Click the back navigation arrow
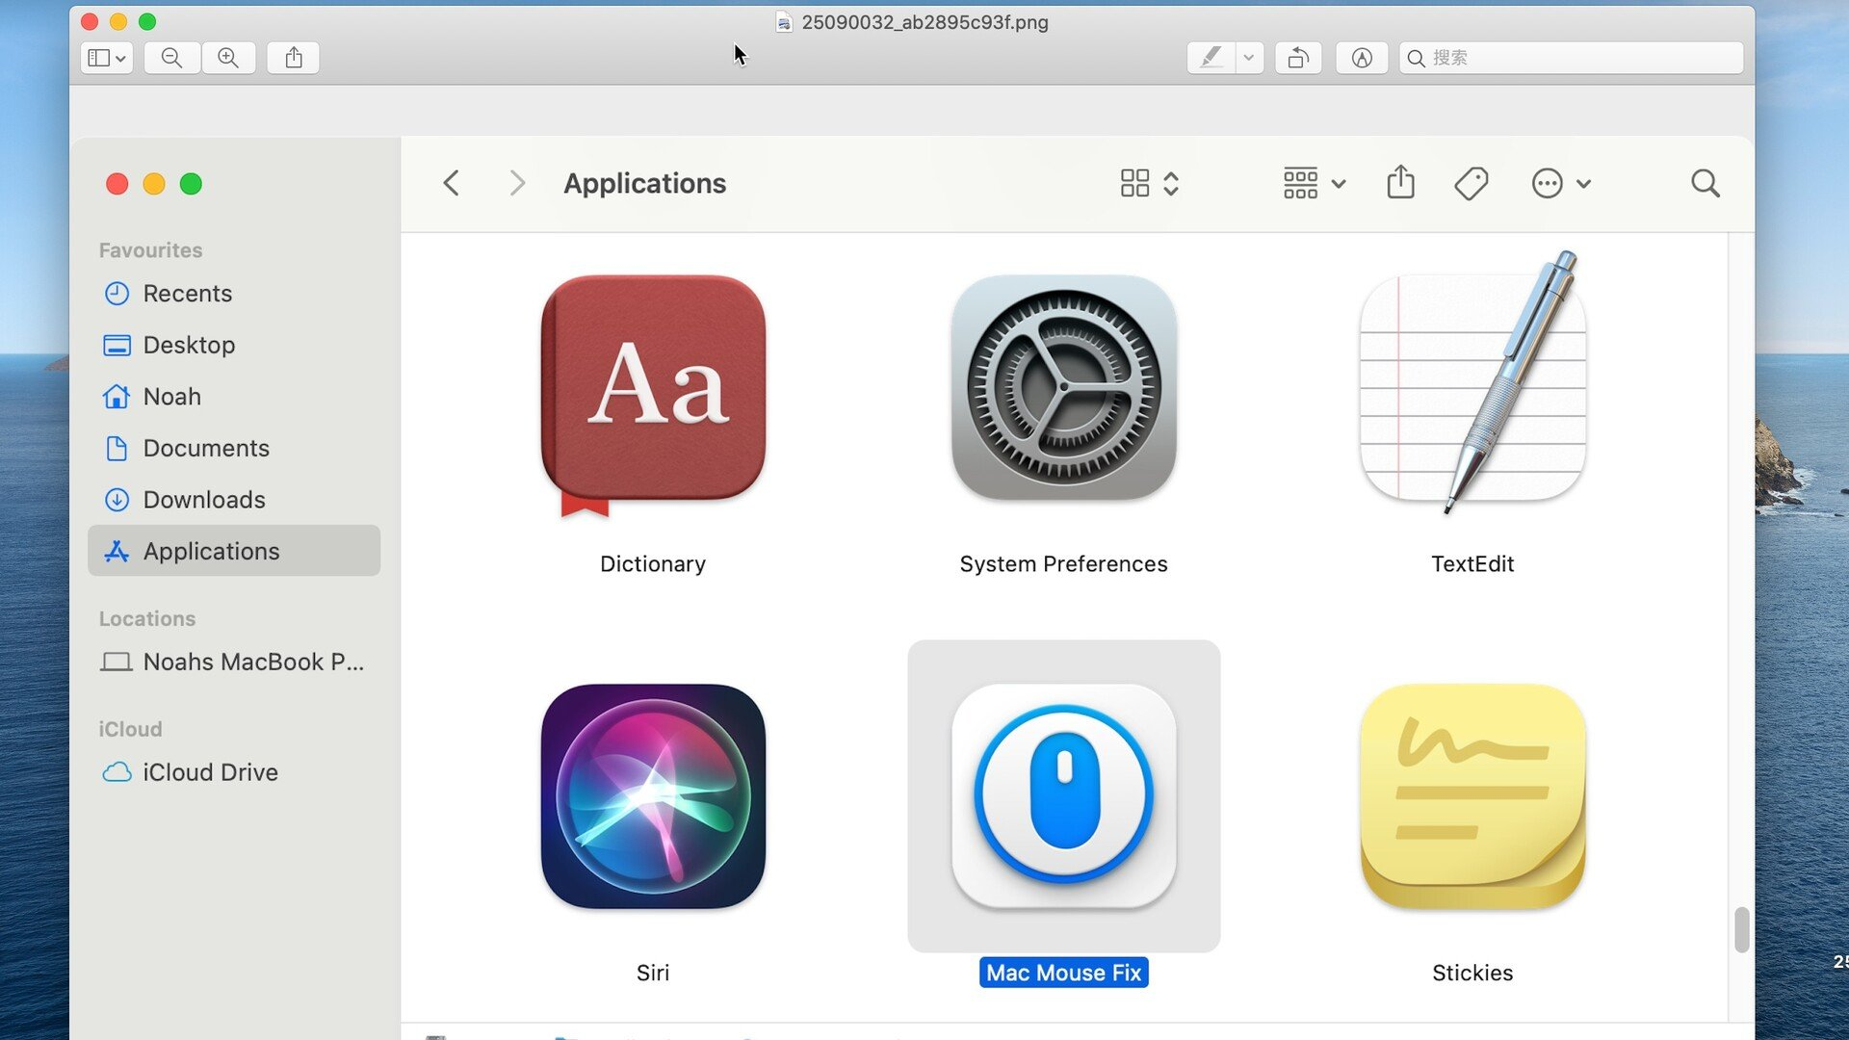 (451, 183)
